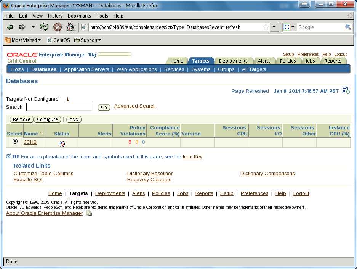This screenshot has height=269, width=357.
Task: Refresh page data via Page Refreshed icon
Action: [x=346, y=90]
